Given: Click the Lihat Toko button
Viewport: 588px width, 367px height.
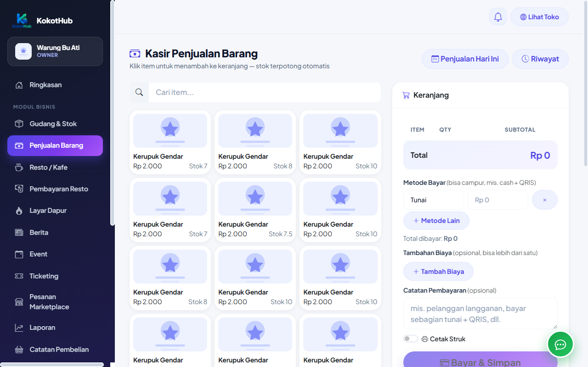Looking at the screenshot, I should tap(539, 17).
